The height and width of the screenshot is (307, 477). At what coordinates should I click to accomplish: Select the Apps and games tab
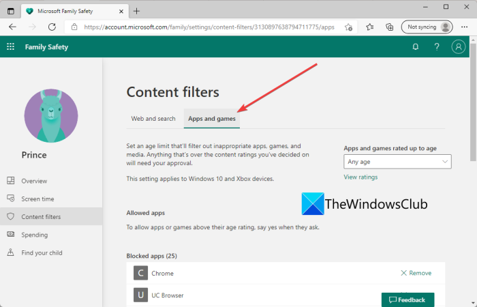[x=212, y=119]
